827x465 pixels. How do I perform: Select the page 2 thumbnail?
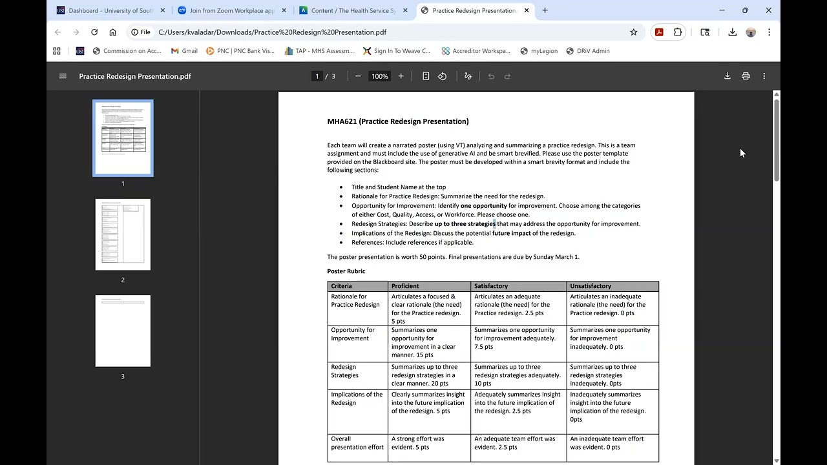(x=123, y=234)
